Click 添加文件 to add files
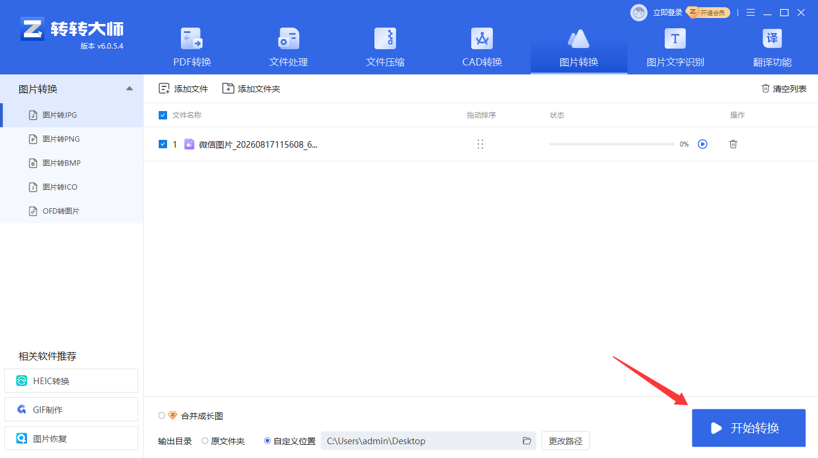 [183, 89]
